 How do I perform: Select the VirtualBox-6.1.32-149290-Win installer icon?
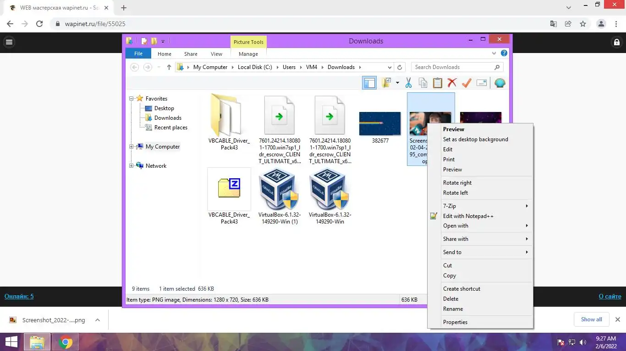(329, 190)
